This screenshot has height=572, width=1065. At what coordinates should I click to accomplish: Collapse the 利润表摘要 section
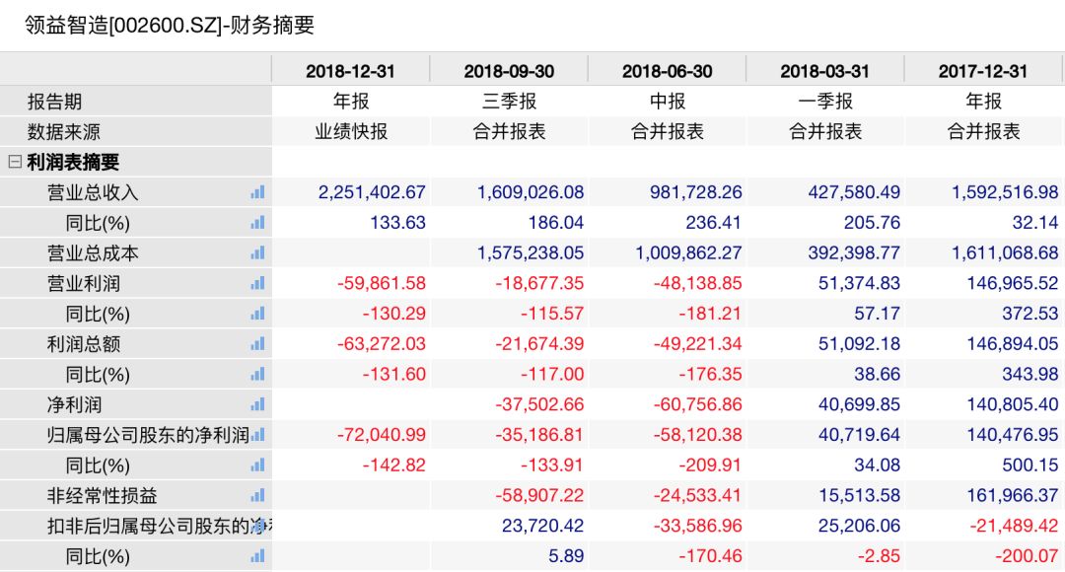15,162
